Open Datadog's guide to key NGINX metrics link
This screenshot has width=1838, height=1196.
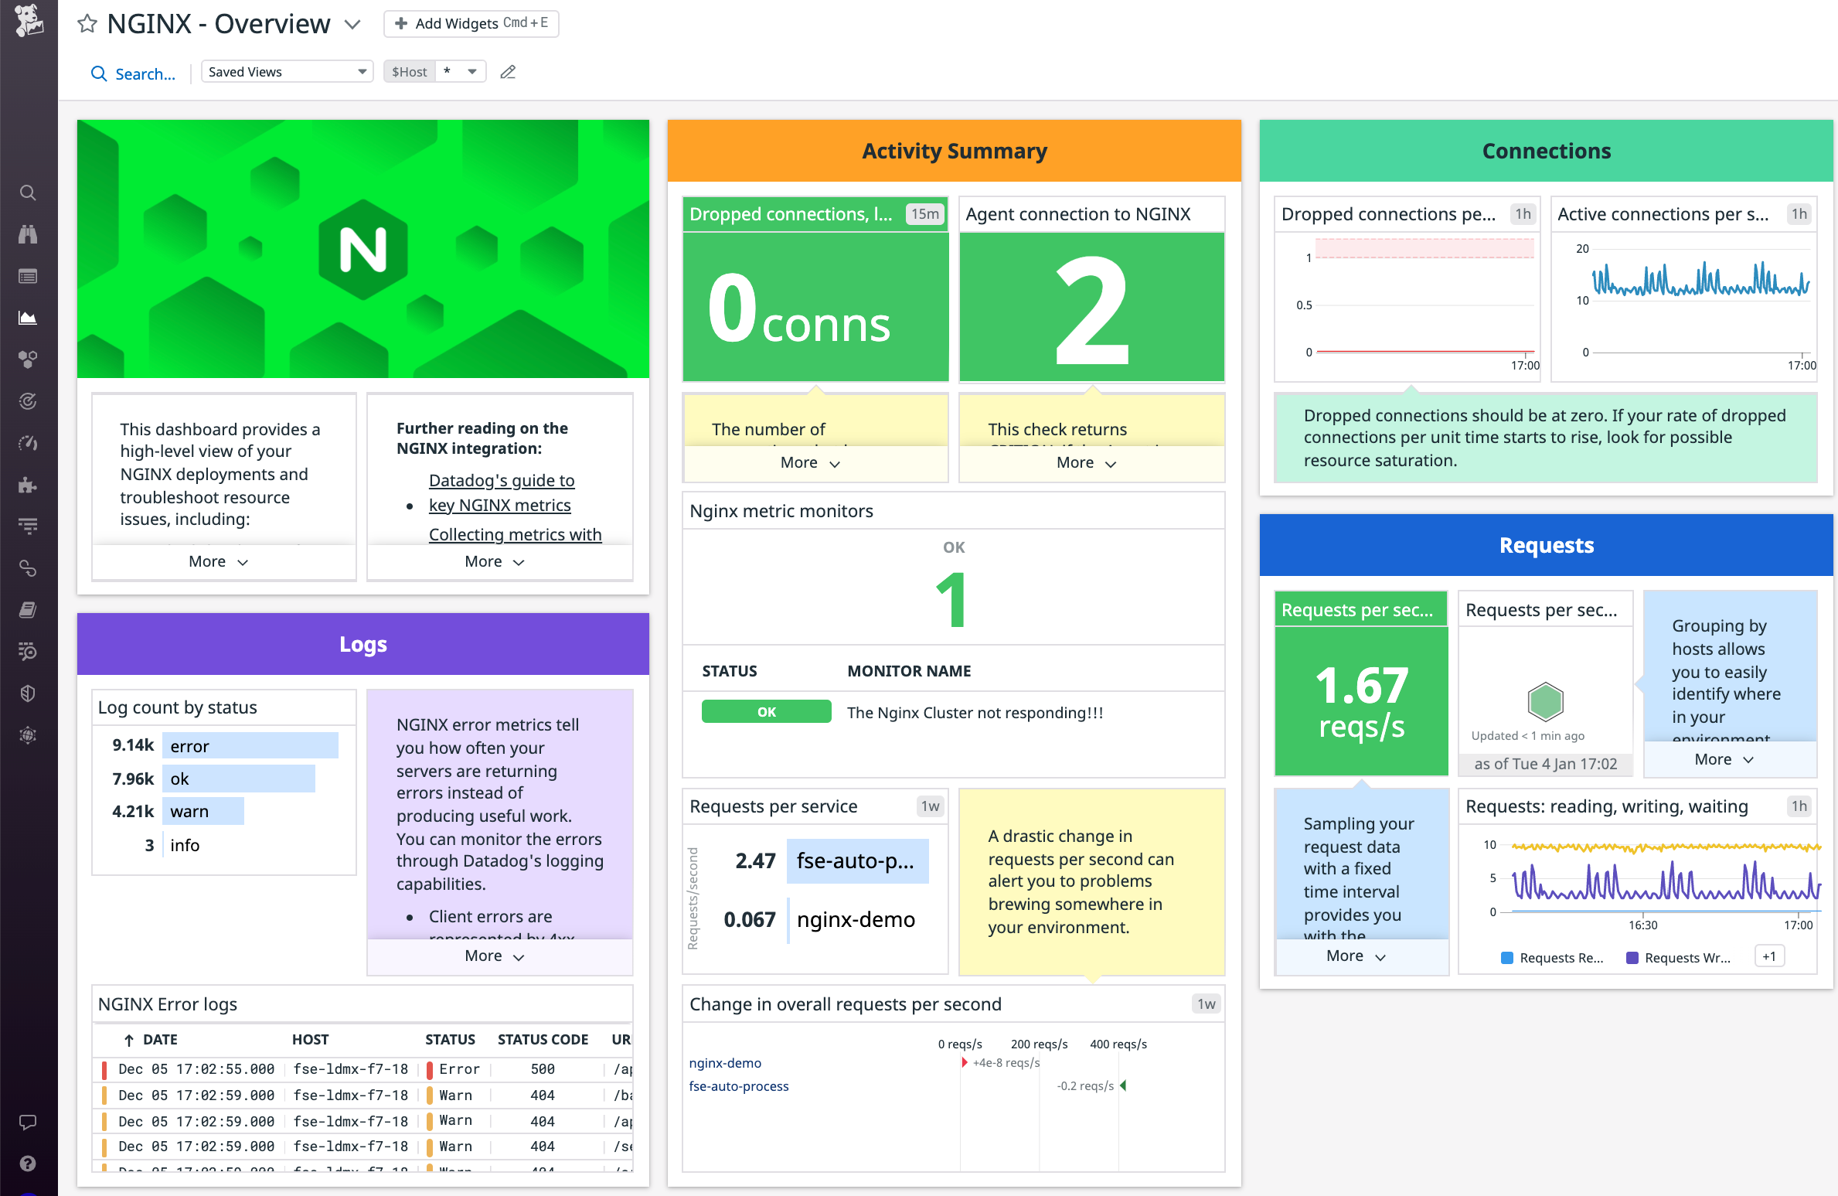[x=502, y=492]
